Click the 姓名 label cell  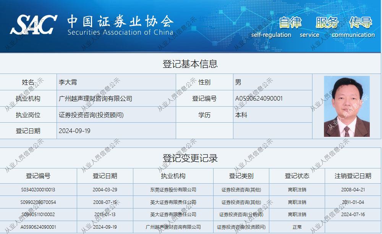28,82
